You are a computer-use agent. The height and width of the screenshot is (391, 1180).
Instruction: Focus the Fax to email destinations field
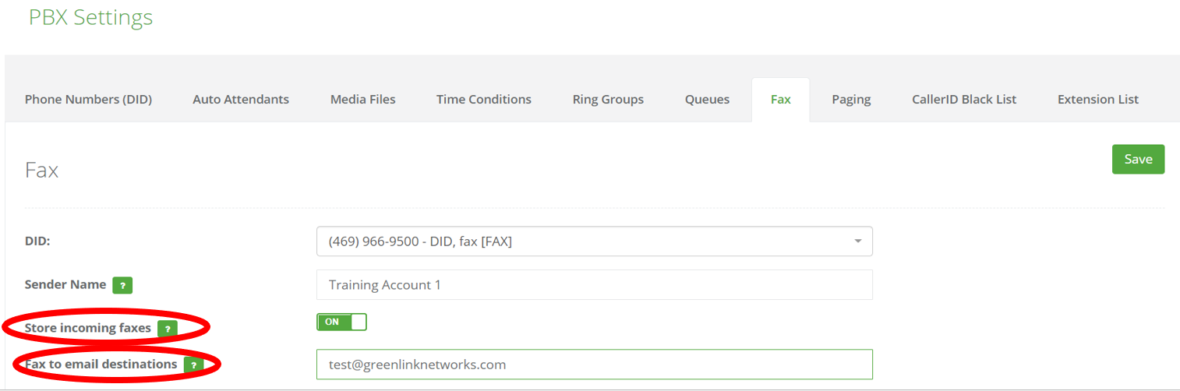[595, 365]
